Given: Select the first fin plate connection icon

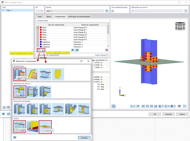Looking at the screenshot, I should [20, 109].
